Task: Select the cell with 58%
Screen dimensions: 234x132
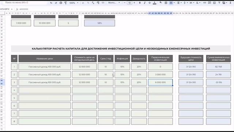Action: tap(99, 23)
